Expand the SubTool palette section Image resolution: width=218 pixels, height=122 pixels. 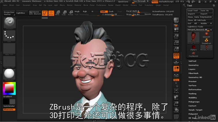coord(192,61)
